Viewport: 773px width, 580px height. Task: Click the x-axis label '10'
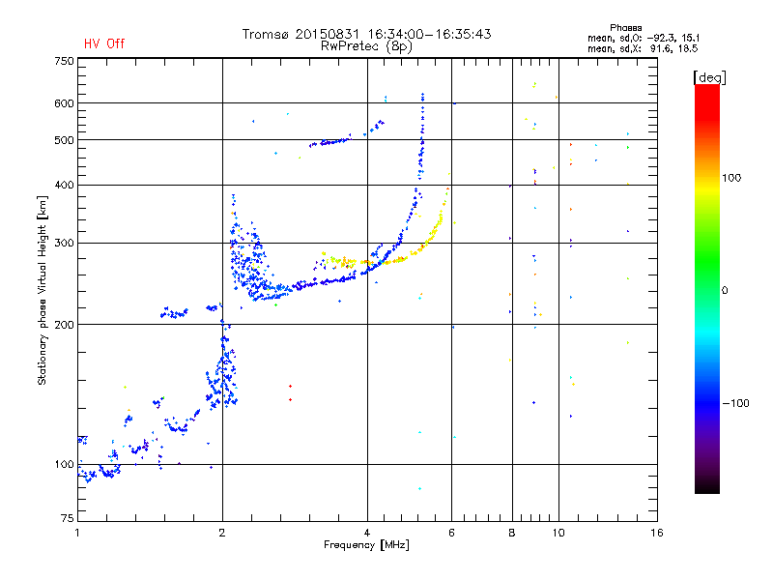pos(558,533)
